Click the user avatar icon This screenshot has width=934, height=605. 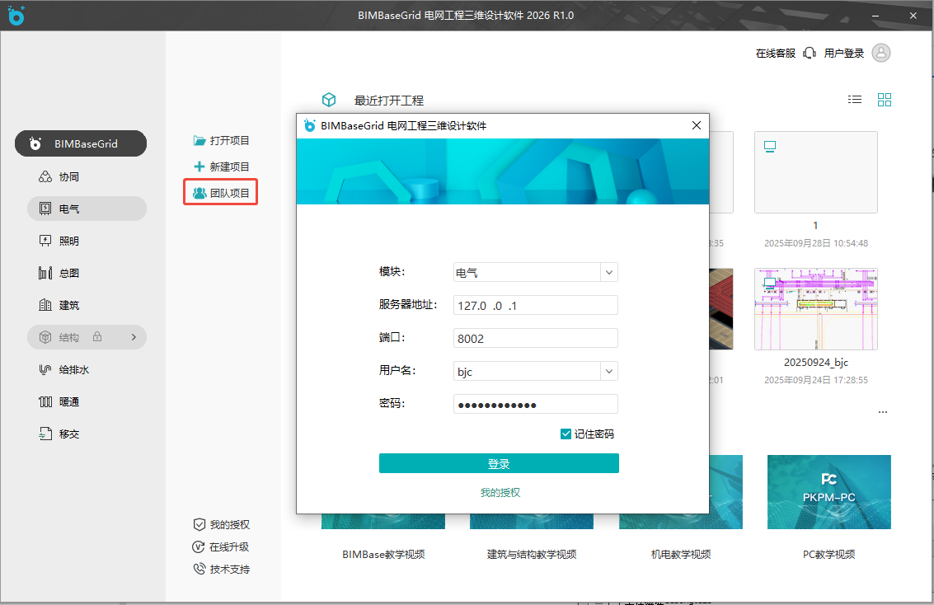click(881, 53)
